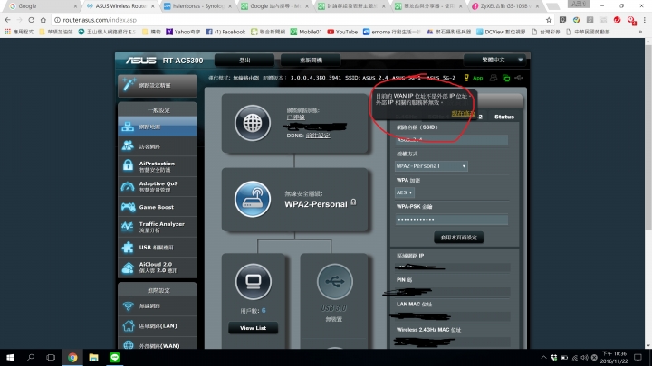
Task: Open LINE app from the taskbar
Action: click(115, 357)
